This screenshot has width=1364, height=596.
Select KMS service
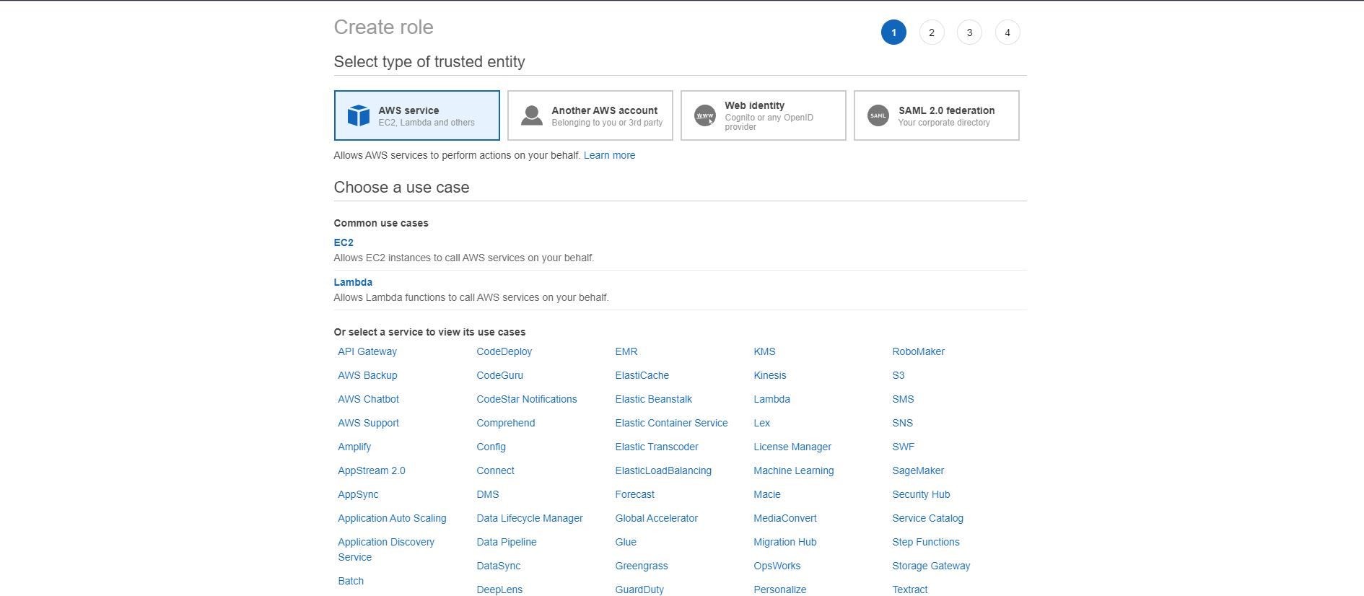[x=764, y=351]
